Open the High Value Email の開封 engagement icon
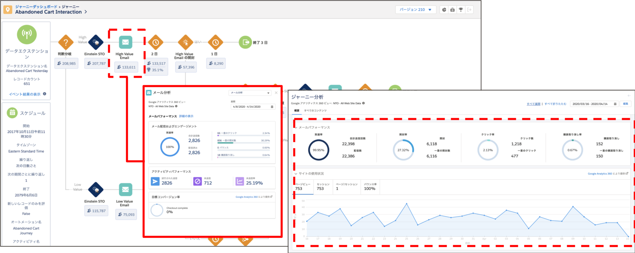Screen dimensions: 635x253 coord(186,42)
